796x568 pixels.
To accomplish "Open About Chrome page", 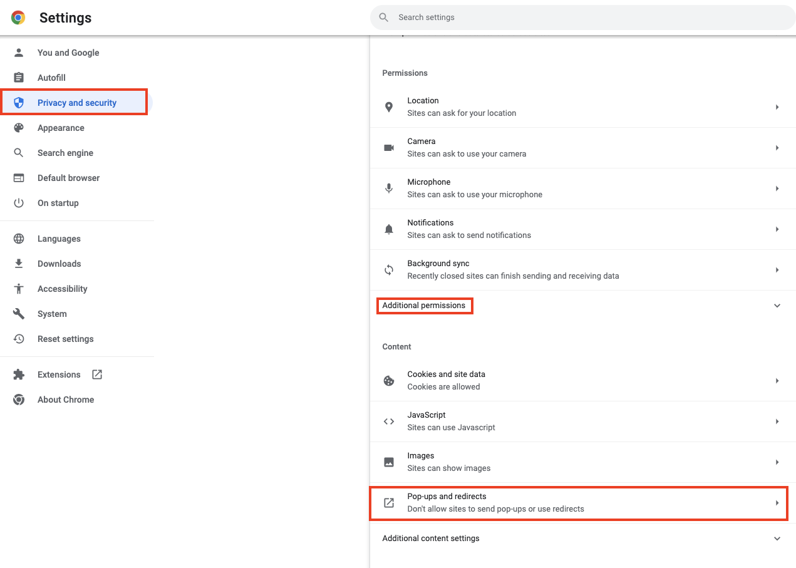I will click(66, 400).
